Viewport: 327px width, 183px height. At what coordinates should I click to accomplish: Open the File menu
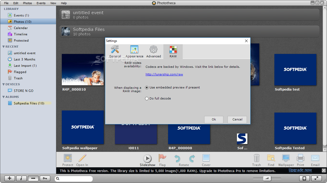6,3
